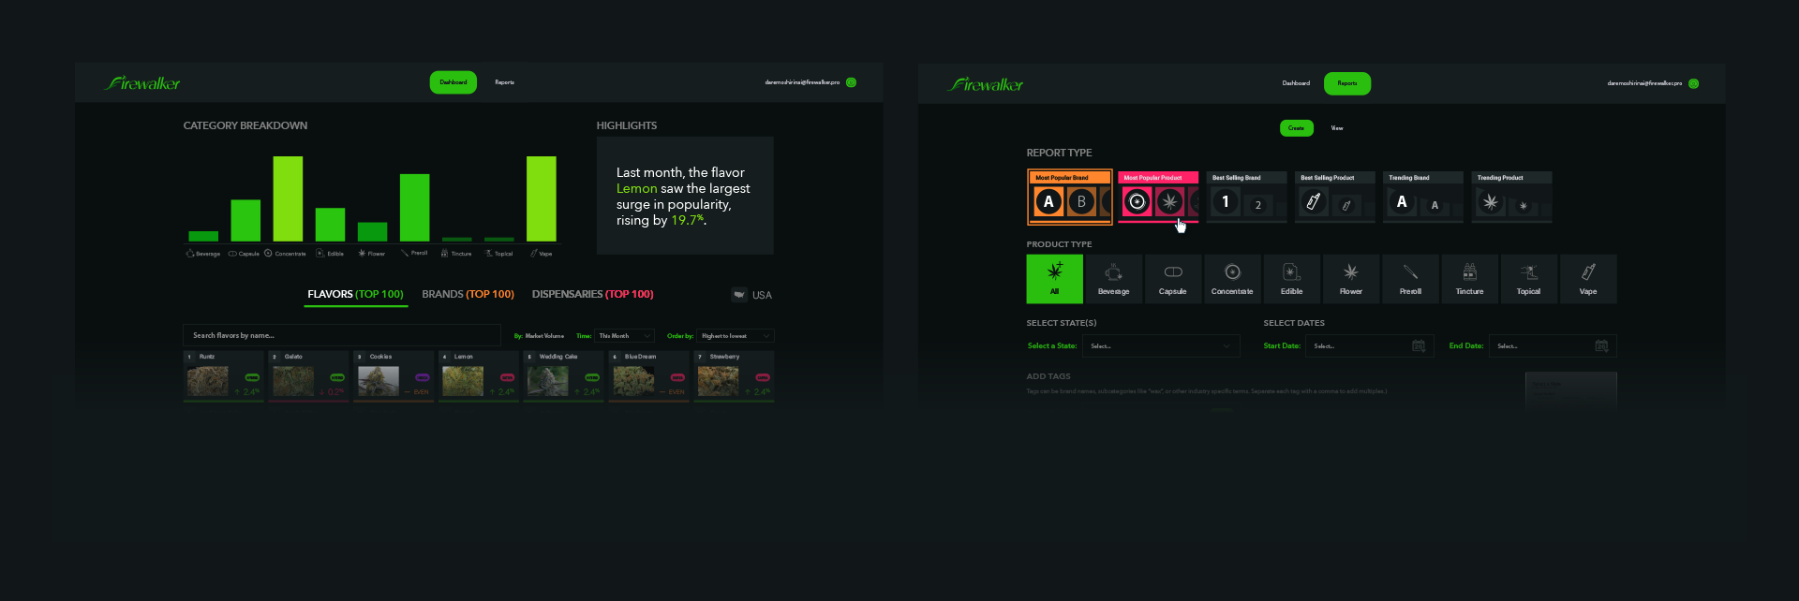The height and width of the screenshot is (601, 1799).
Task: Open the Time 'This Month' dropdown
Action: (x=625, y=336)
